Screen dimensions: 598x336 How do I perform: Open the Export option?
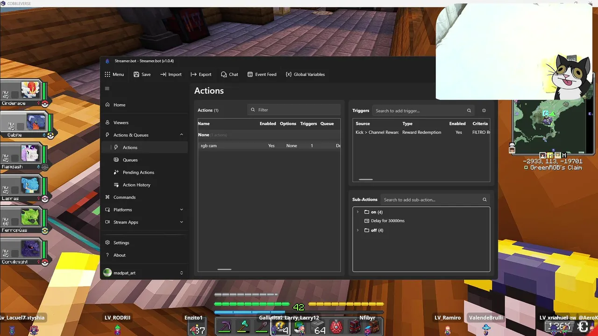(x=201, y=74)
